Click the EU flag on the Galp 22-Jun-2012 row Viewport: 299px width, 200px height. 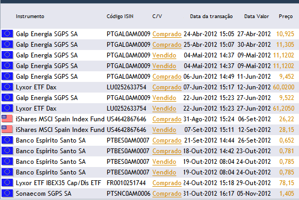[x=7, y=98]
